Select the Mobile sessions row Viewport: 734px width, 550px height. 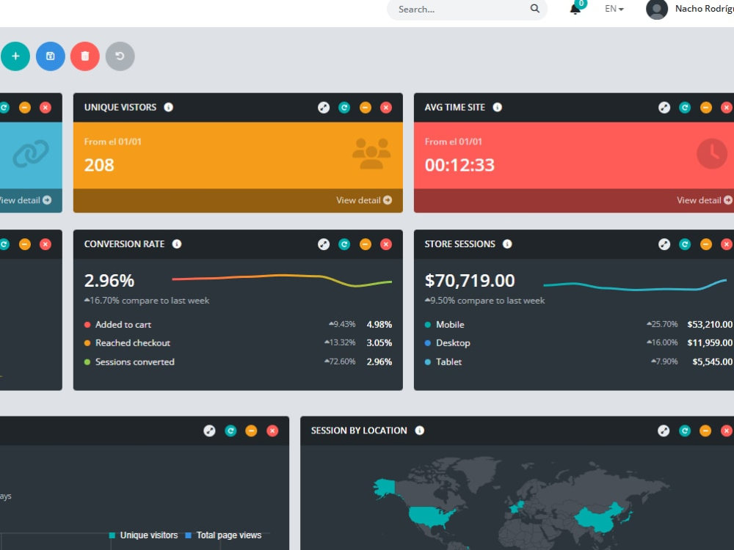pos(578,325)
